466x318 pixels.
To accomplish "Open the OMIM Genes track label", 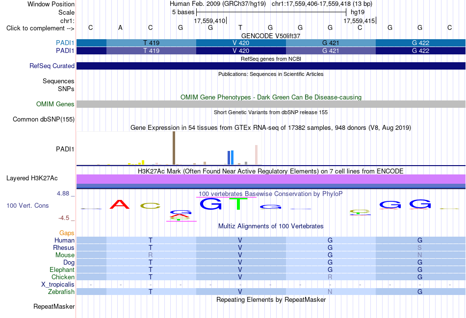I will point(55,104).
